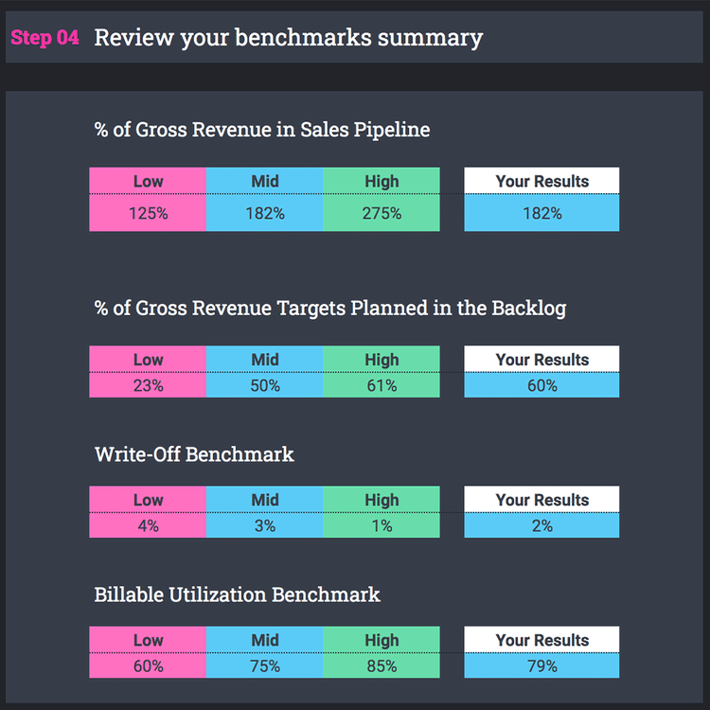Viewport: 710px width, 710px height.
Task: Click the Write-Off Benchmark title
Action: (x=194, y=454)
